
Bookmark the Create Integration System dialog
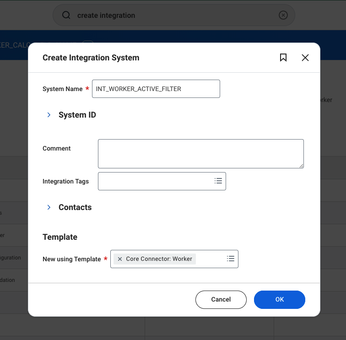click(283, 58)
